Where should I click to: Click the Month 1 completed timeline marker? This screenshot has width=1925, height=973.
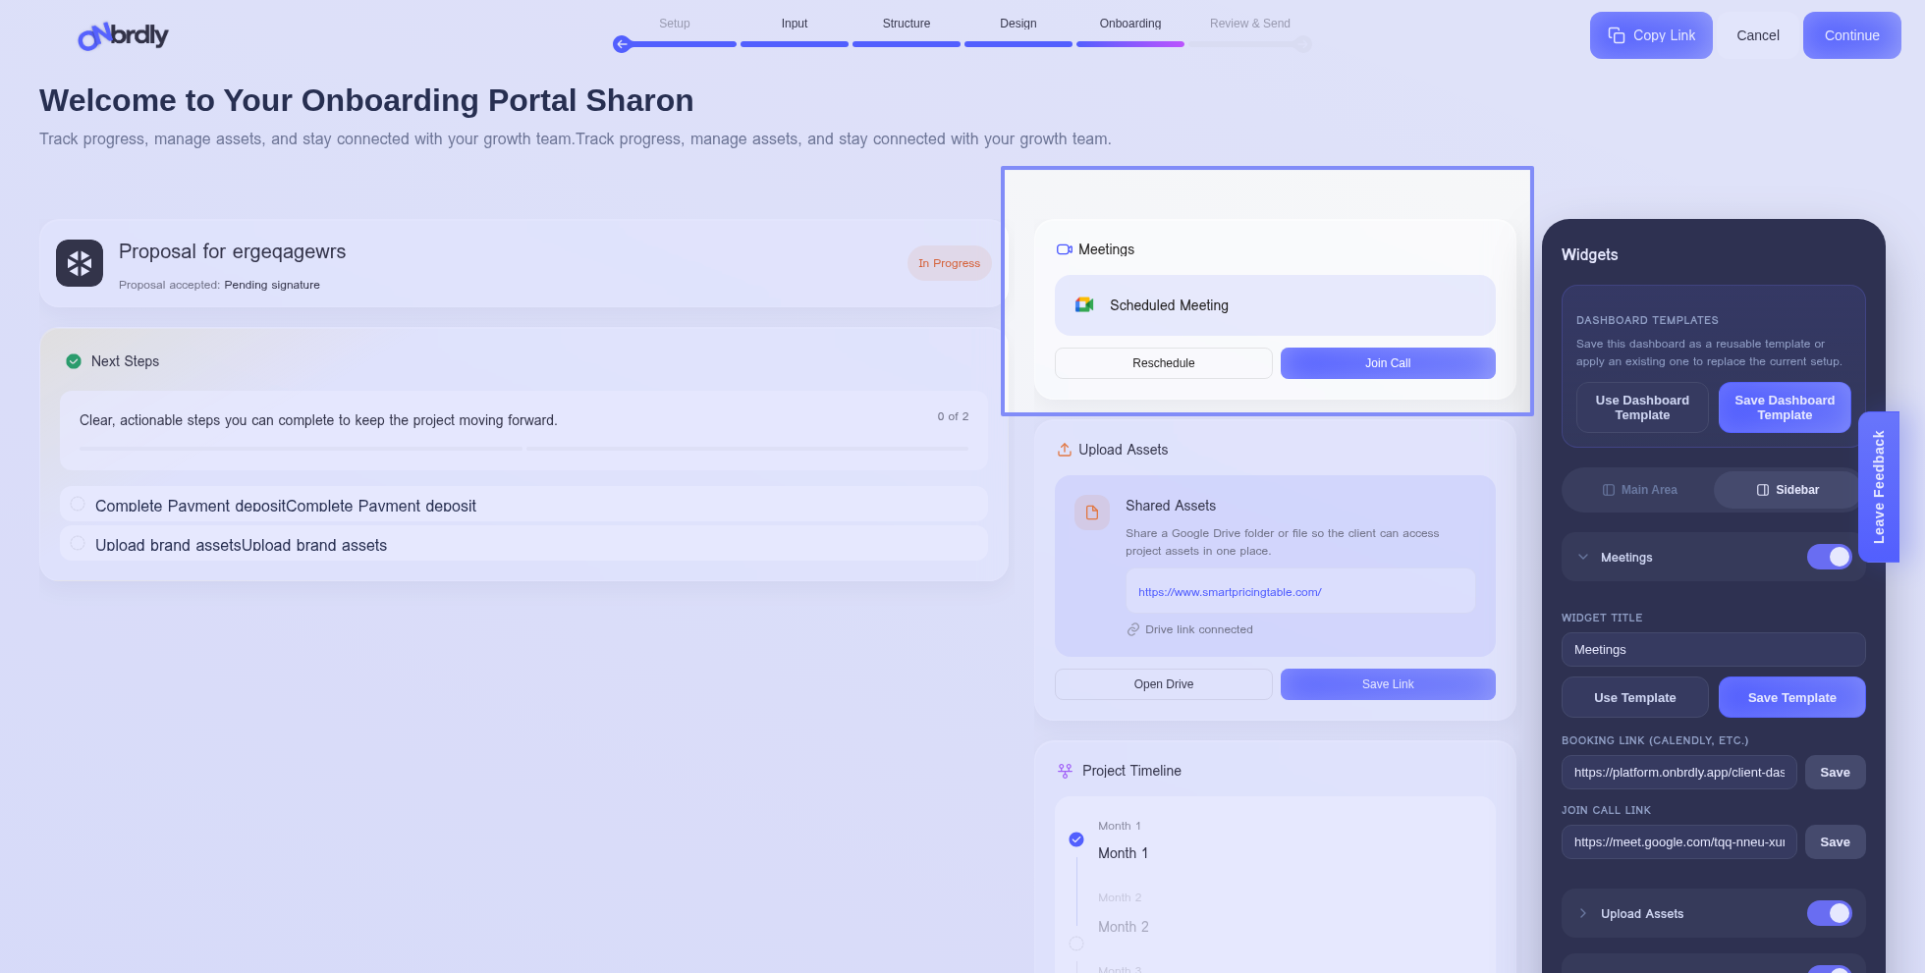pyautogui.click(x=1076, y=839)
